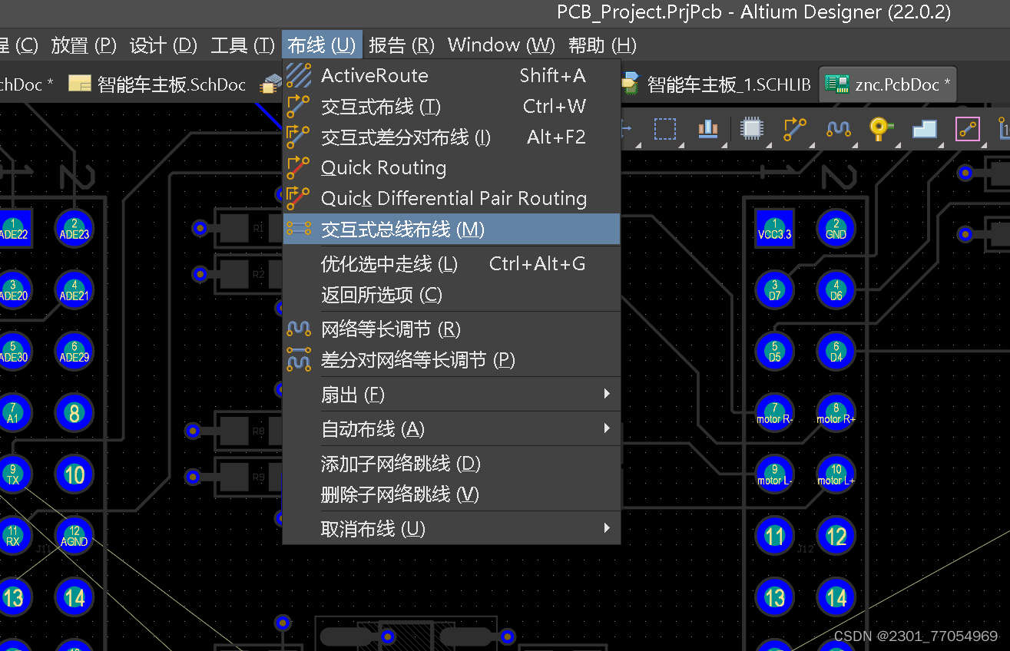Switch to znc.PcbDoc tab
The width and height of the screenshot is (1010, 651).
click(x=888, y=84)
